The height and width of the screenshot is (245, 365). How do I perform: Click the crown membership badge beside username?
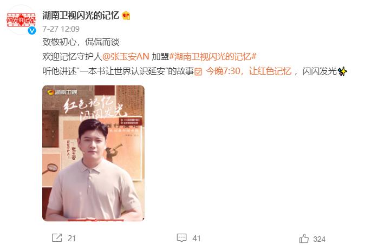point(126,16)
